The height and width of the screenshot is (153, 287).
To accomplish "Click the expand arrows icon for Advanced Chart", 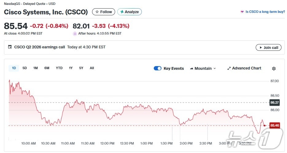I will 229,68.
